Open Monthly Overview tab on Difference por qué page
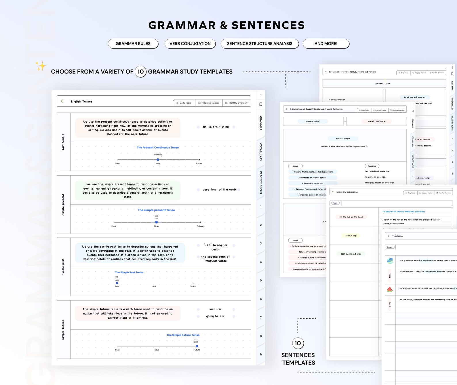 (437, 73)
